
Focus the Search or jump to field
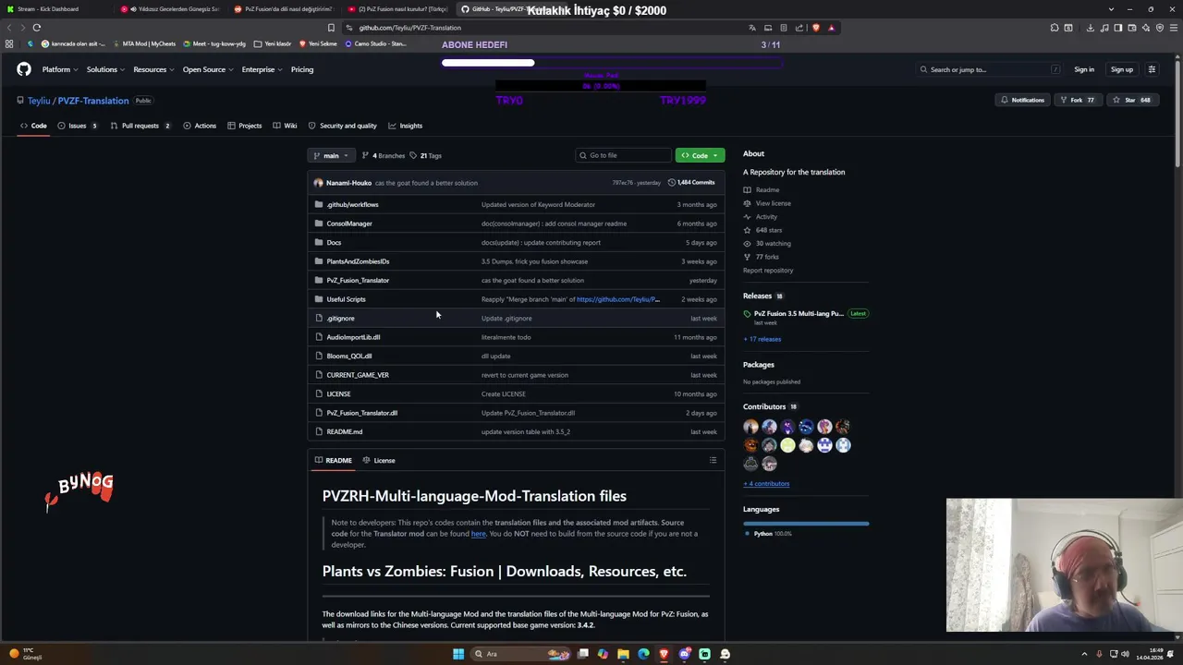click(989, 69)
